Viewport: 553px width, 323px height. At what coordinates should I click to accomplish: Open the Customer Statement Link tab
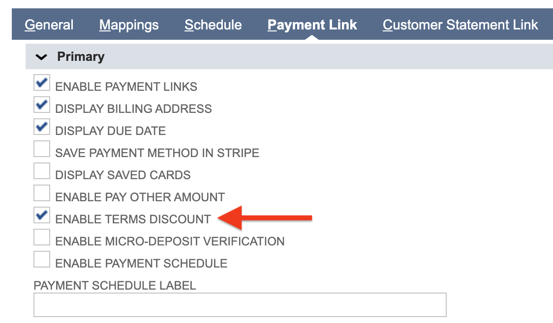point(460,25)
